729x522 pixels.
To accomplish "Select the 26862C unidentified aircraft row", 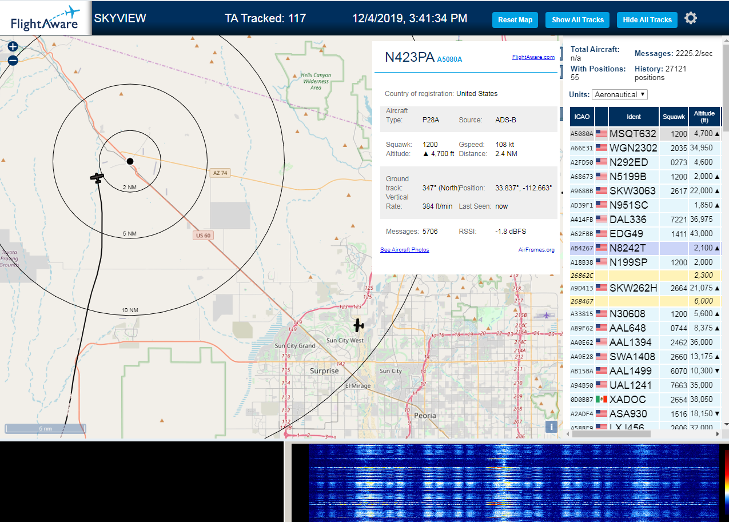I will click(x=645, y=275).
